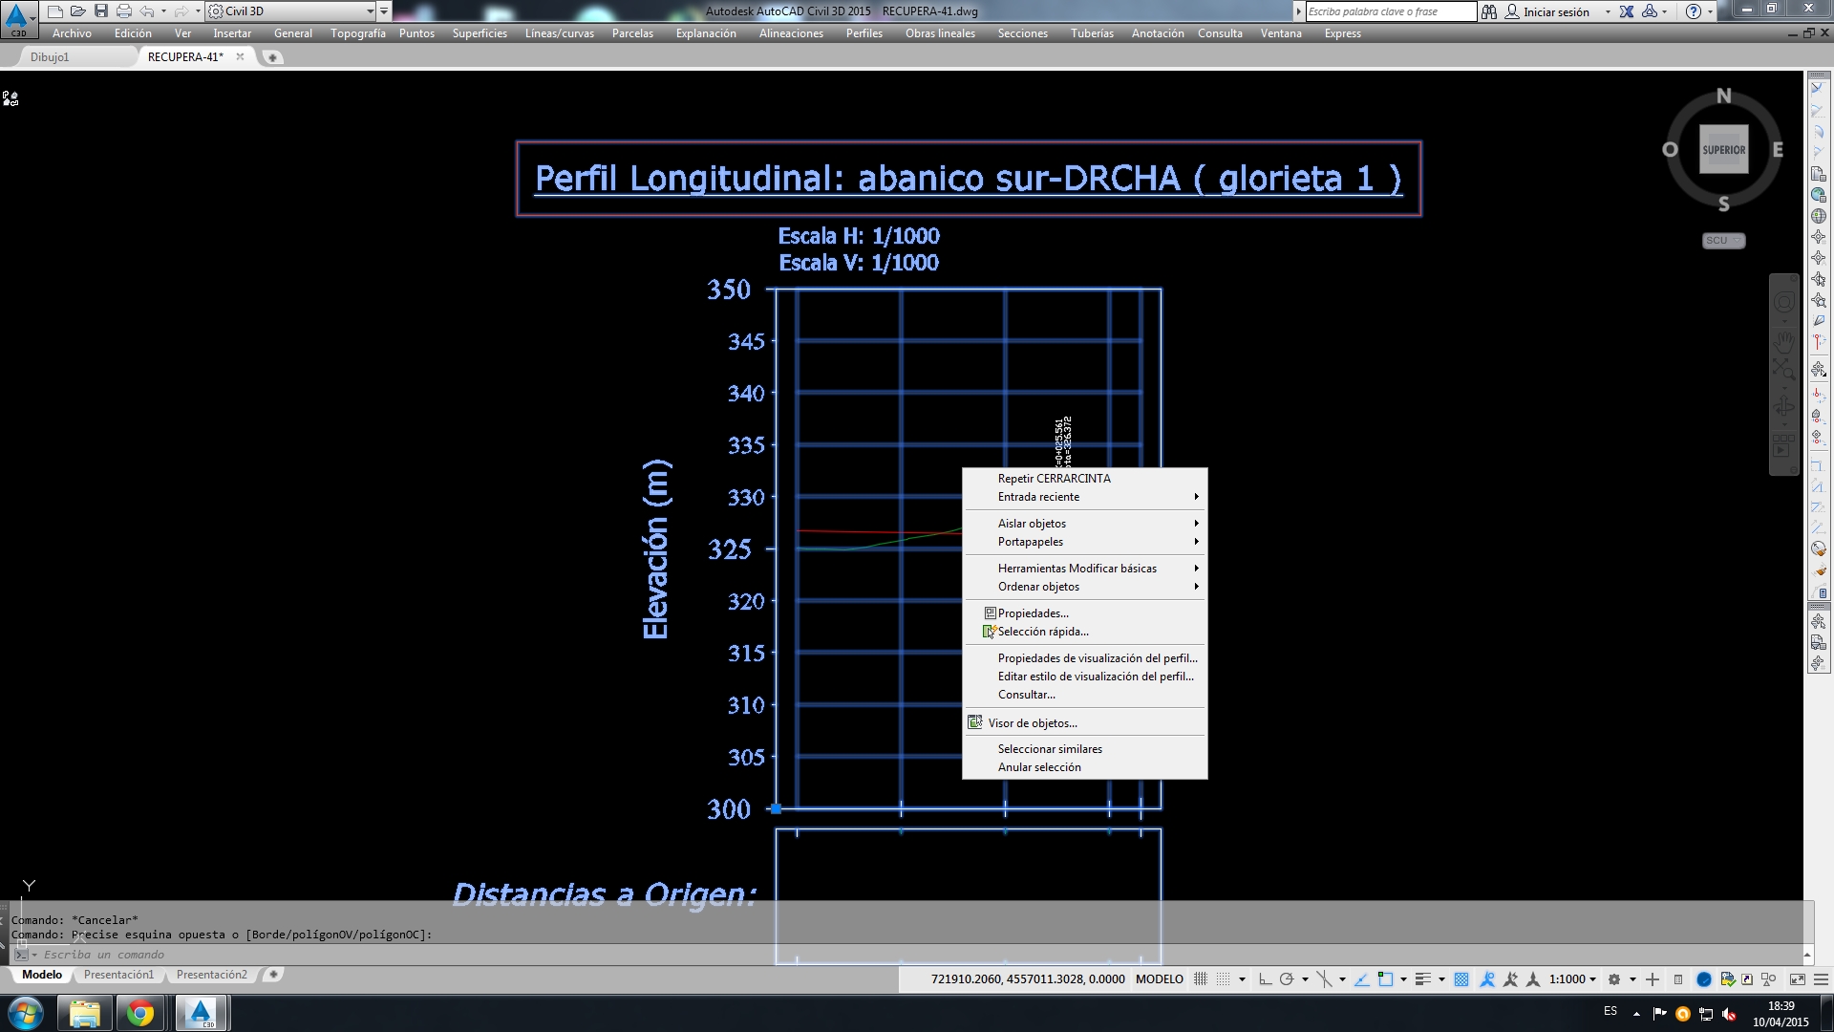Screen dimensions: 1834x1032
Task: Click Workspace Switching gear in status bar
Action: pos(1614,979)
